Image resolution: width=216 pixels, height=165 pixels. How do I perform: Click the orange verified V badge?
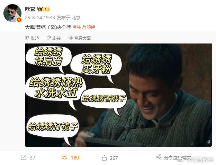tap(19, 20)
